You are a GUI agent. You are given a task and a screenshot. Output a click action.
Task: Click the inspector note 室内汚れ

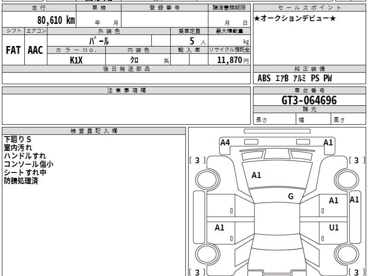[x=18, y=148]
